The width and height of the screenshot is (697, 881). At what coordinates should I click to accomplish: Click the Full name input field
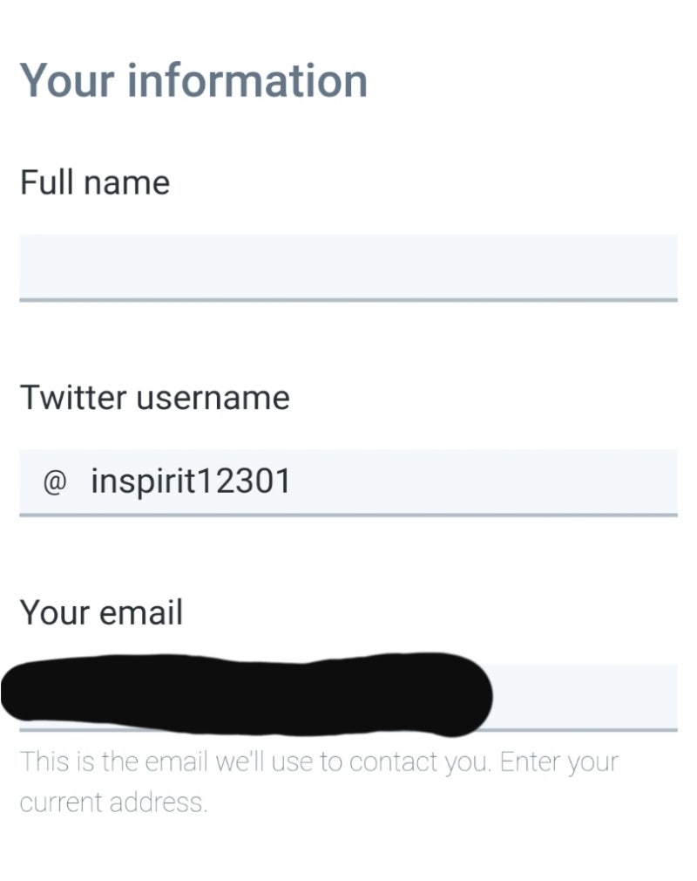click(x=348, y=266)
